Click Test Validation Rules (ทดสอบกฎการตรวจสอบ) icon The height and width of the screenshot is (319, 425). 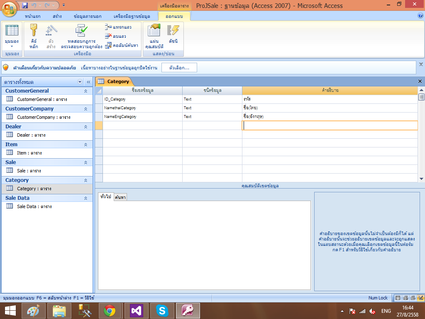81,36
